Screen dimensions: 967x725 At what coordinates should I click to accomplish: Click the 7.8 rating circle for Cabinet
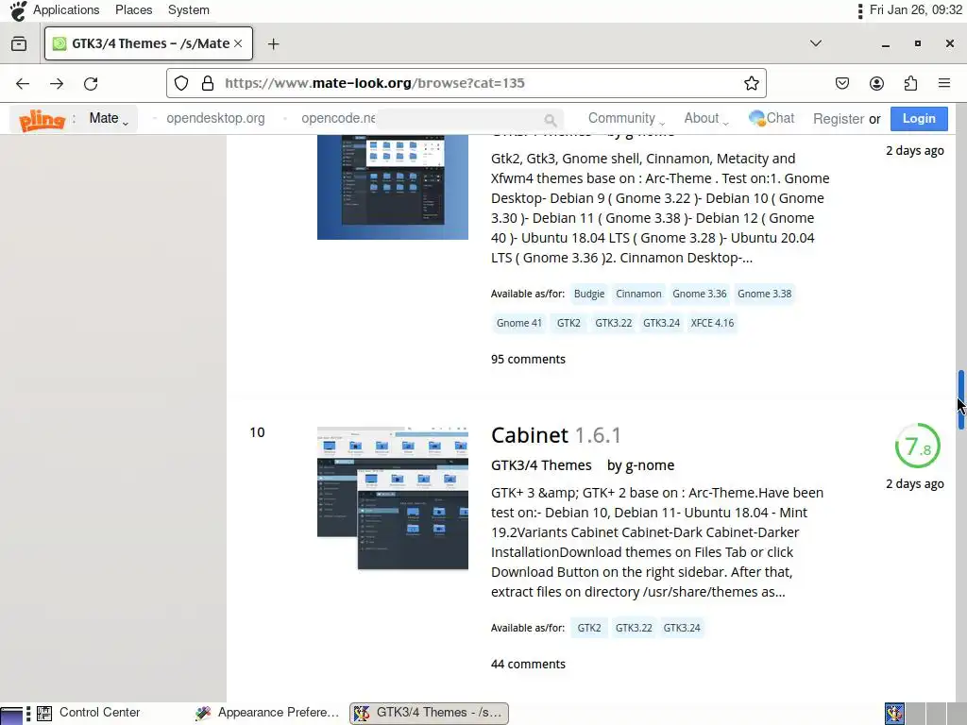pyautogui.click(x=917, y=446)
